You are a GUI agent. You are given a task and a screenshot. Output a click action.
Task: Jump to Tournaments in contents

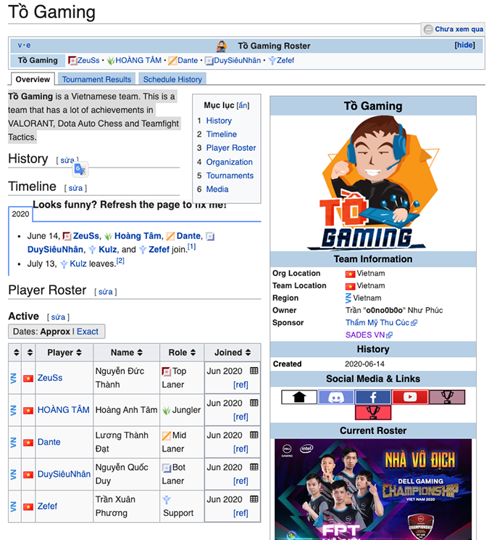point(230,176)
